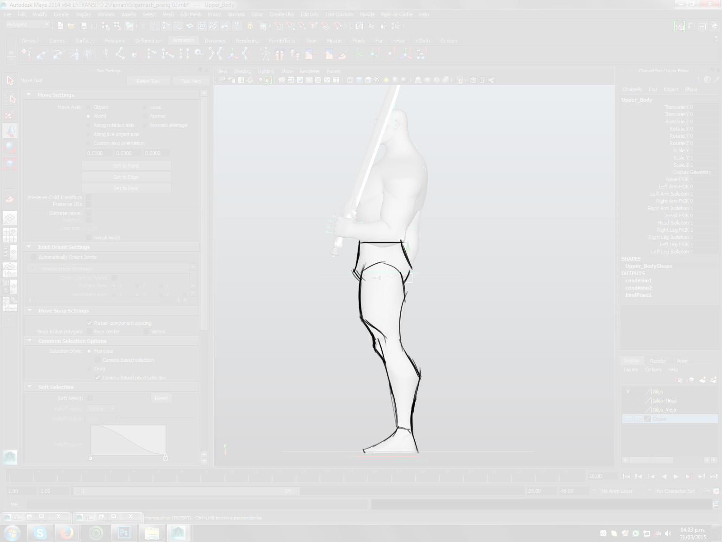
Task: Click the Reset Tool button
Action: 148,81
